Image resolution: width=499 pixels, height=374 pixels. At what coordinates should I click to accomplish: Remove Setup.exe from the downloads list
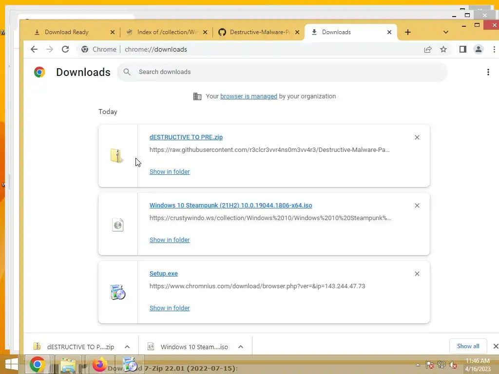(417, 274)
